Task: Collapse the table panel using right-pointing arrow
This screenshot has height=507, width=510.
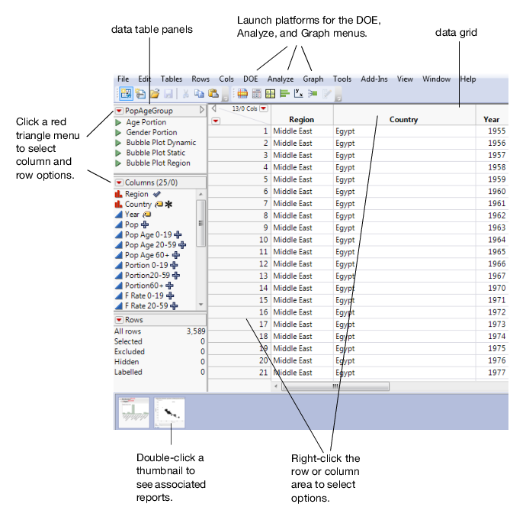Action: (x=202, y=110)
